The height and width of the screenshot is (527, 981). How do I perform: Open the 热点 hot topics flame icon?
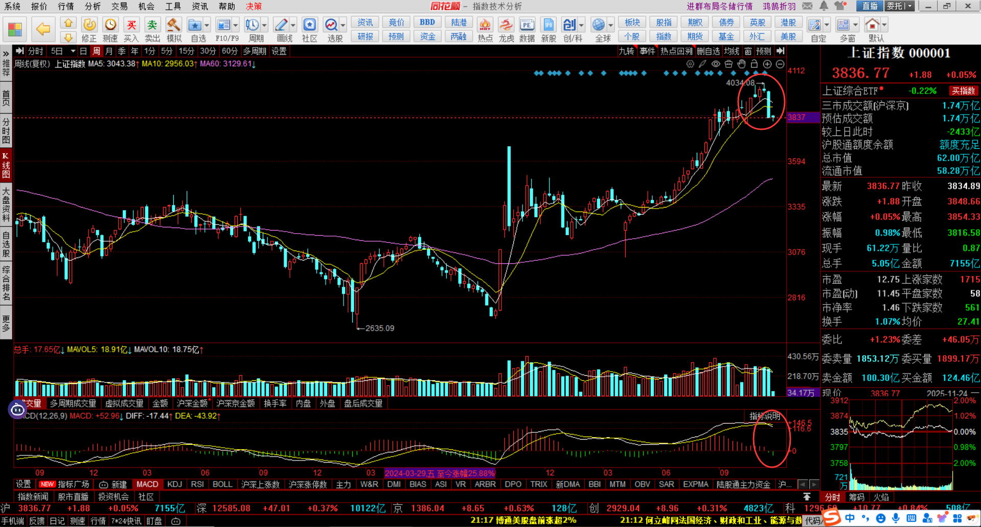tap(485, 30)
